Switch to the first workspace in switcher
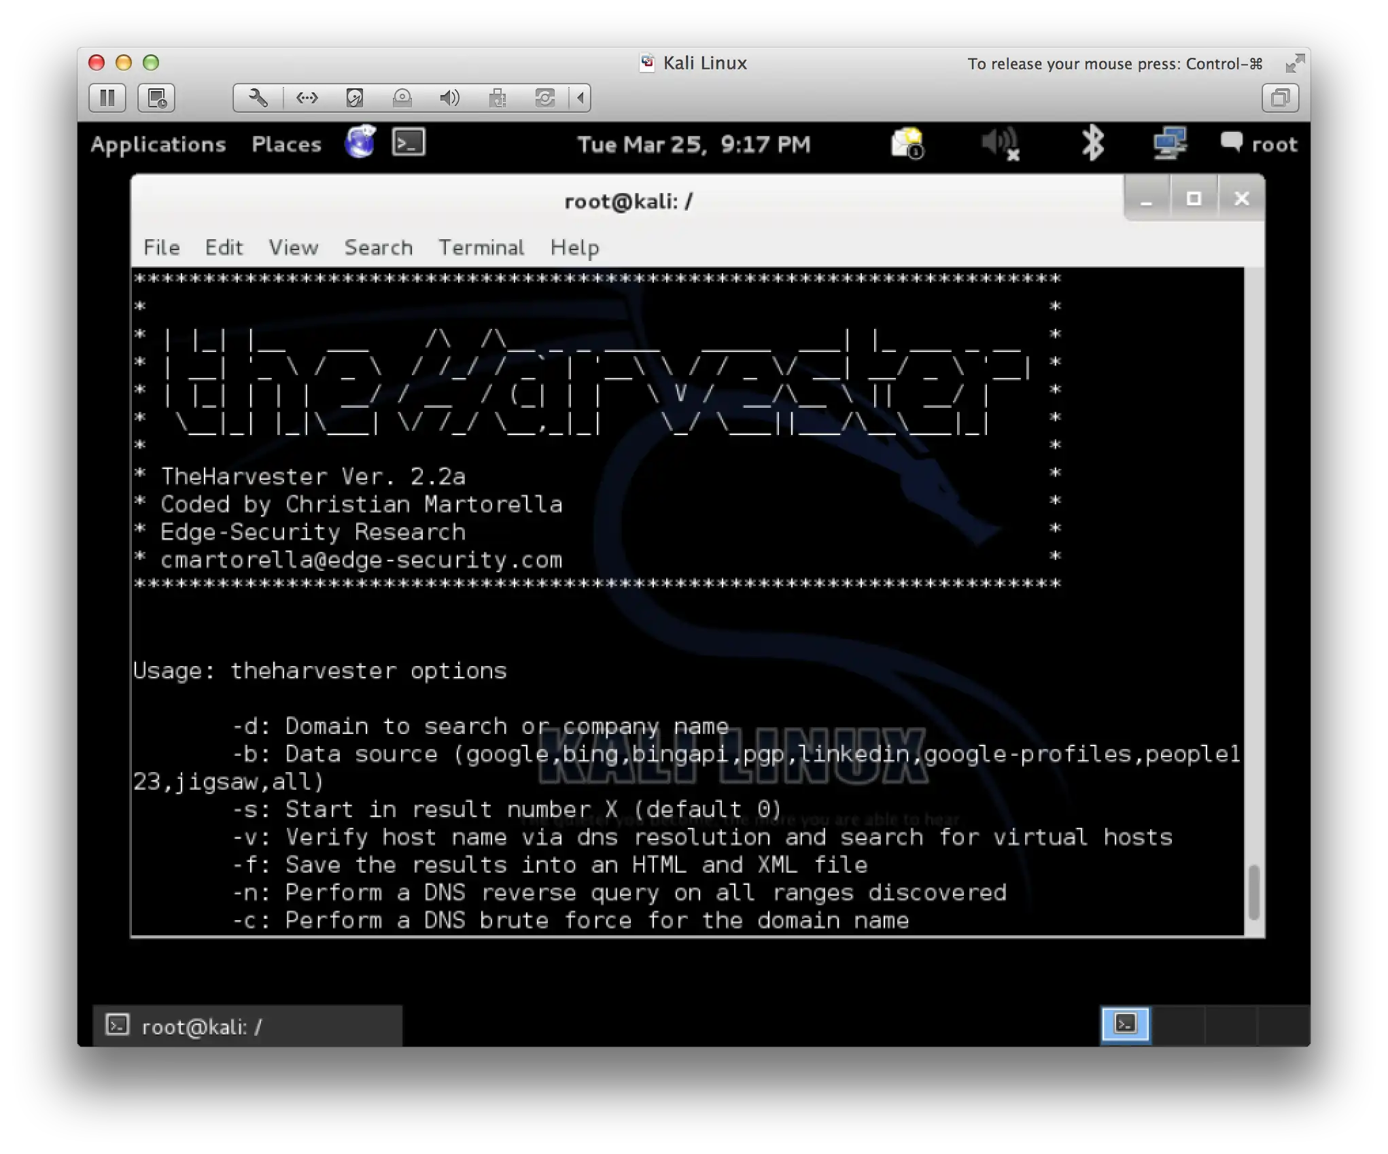The height and width of the screenshot is (1154, 1388). tap(1126, 1025)
